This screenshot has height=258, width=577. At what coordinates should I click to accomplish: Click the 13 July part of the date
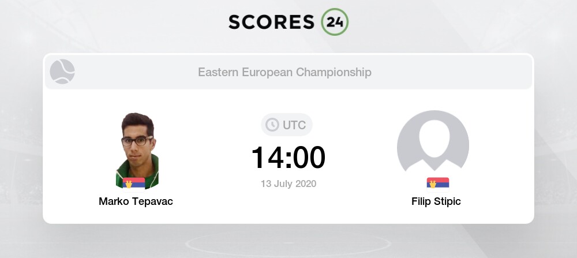click(275, 184)
